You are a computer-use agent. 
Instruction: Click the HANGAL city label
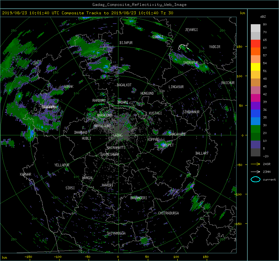tap(87, 178)
